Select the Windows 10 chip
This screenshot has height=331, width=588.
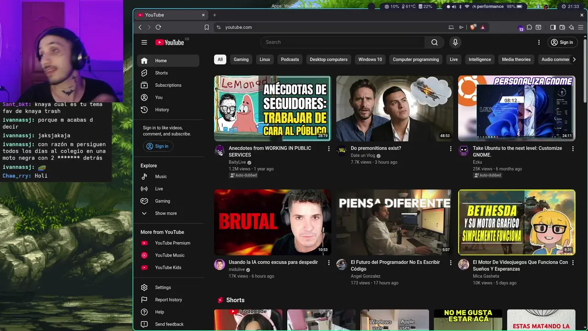pyautogui.click(x=370, y=59)
